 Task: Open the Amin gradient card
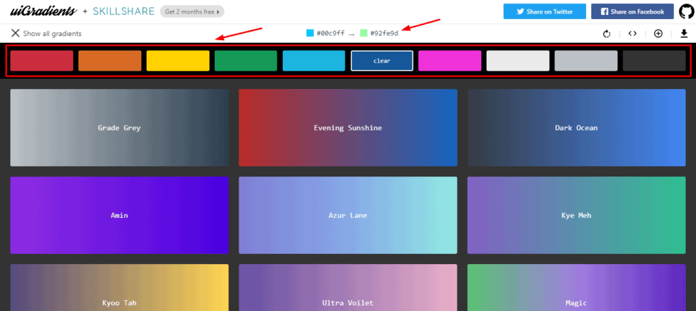pos(120,215)
